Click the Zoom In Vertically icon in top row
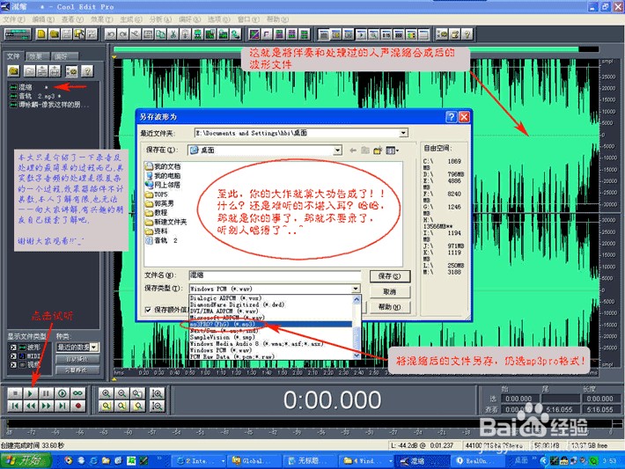This screenshot has width=625, height=469. pyautogui.click(x=158, y=393)
